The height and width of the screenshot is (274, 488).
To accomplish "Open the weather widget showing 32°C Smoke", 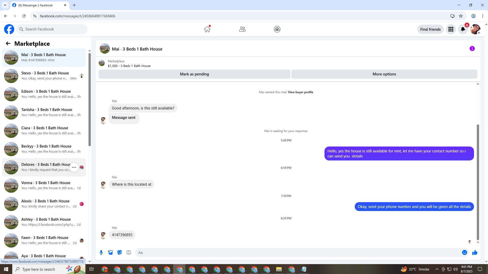I will (415, 269).
